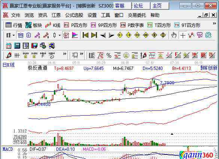Open the T四方形 tool
The height and width of the screenshot is (159, 219).
pyautogui.click(x=159, y=25)
